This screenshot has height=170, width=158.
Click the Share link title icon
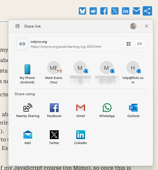coord(18,26)
